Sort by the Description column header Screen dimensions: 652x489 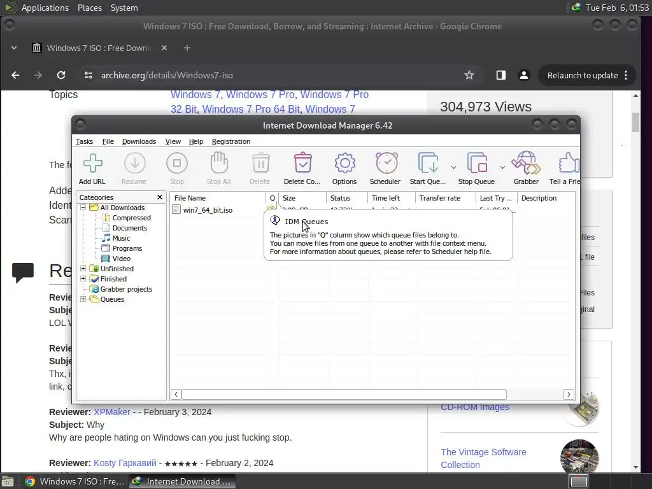[546, 198]
